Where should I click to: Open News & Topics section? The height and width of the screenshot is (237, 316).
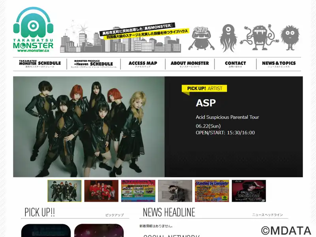279,64
